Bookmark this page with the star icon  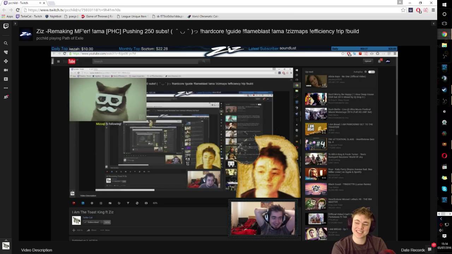click(403, 10)
